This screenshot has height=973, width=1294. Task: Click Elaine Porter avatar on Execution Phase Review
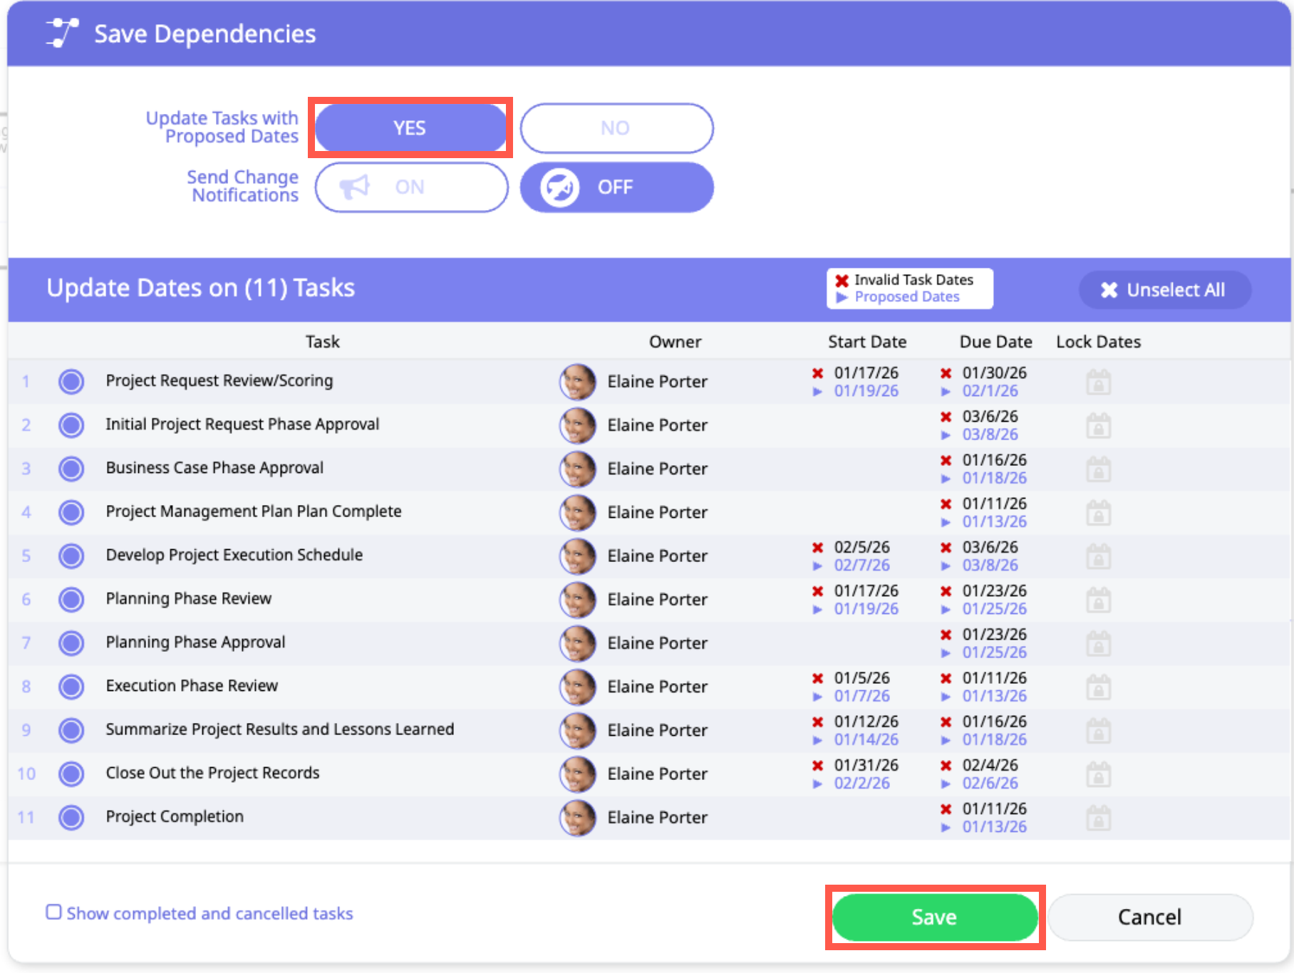(577, 687)
